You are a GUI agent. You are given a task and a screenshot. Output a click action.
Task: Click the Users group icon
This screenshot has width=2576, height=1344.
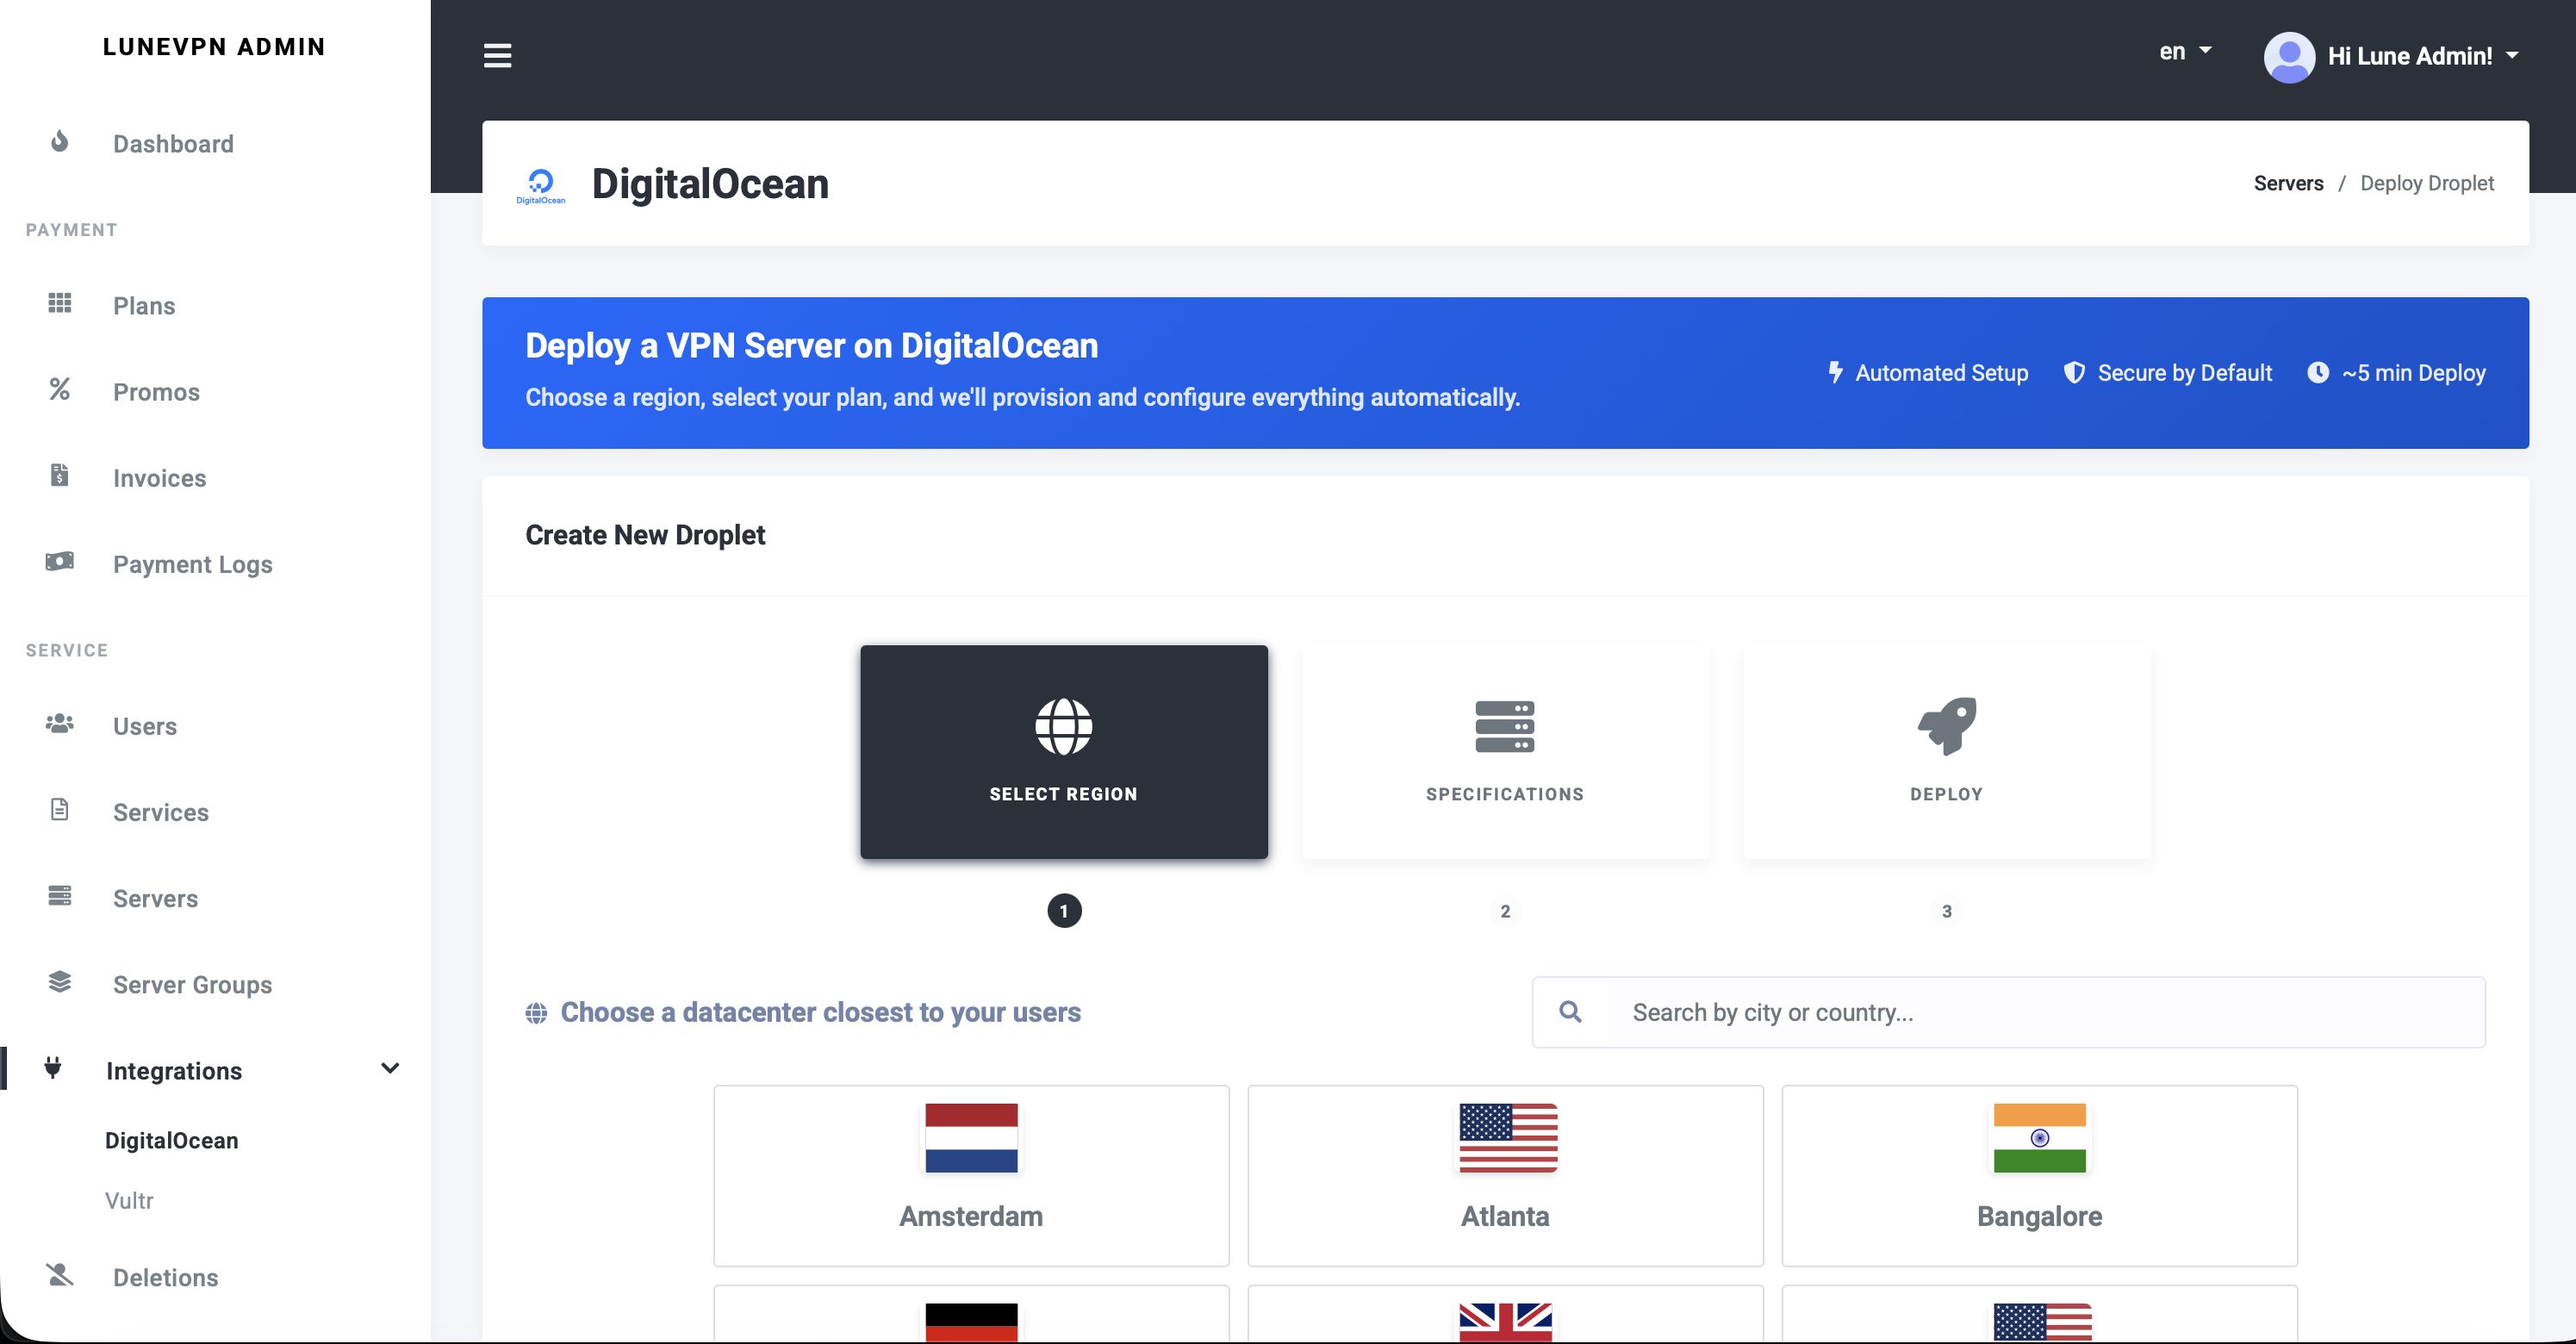tap(60, 723)
